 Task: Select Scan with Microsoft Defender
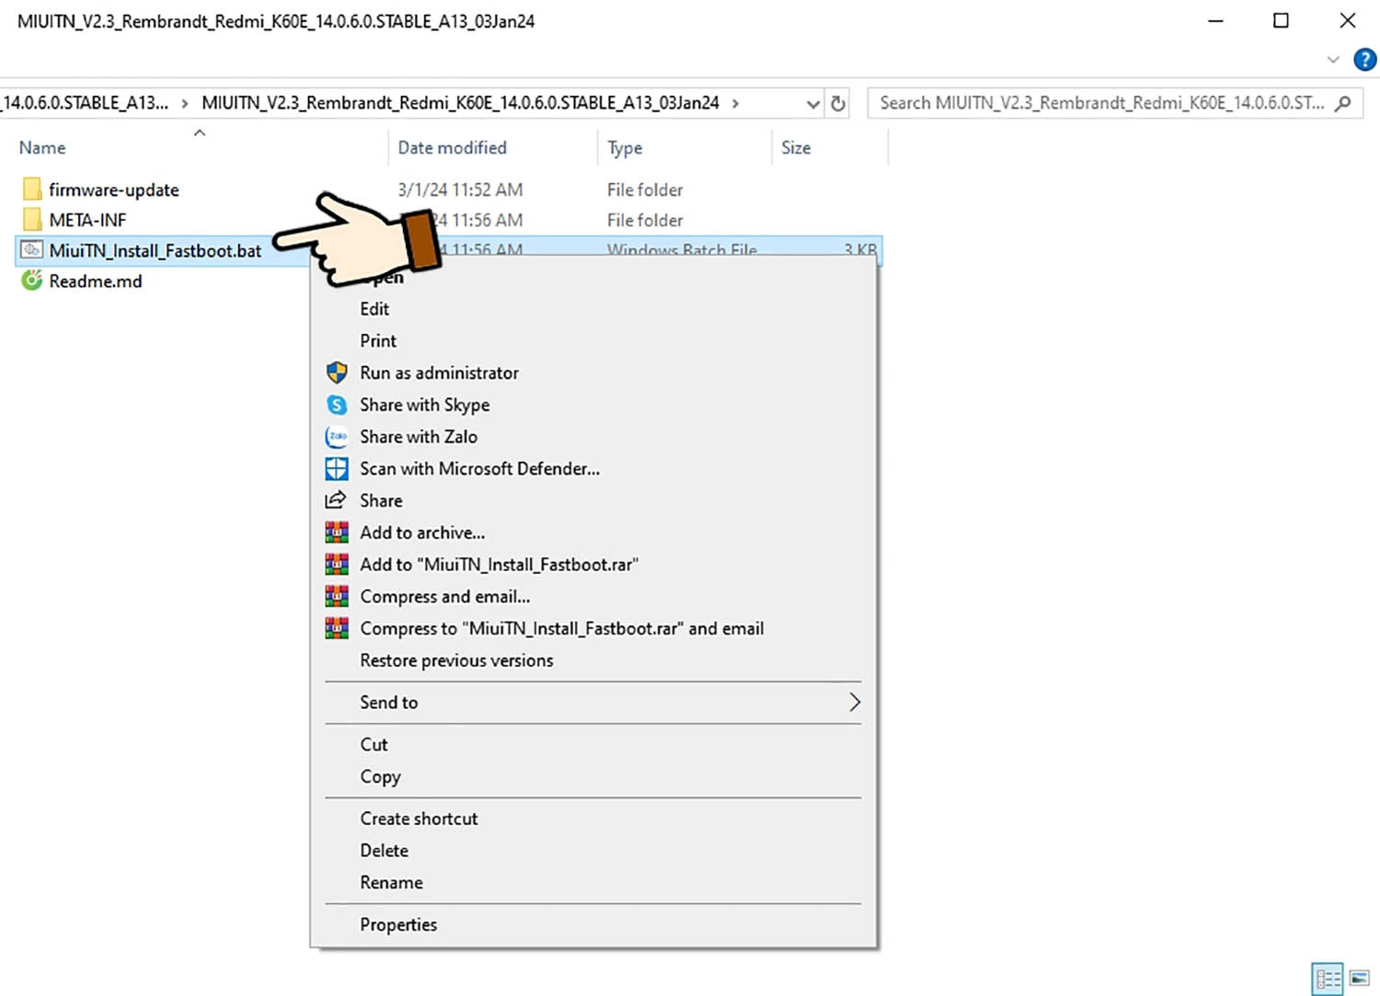[480, 469]
